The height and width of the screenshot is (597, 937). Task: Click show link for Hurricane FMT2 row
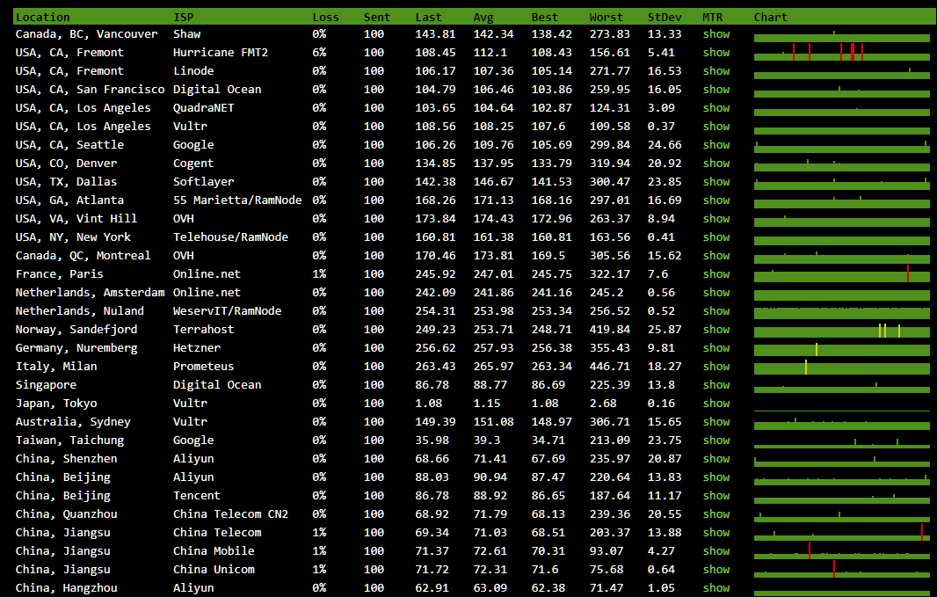715,53
